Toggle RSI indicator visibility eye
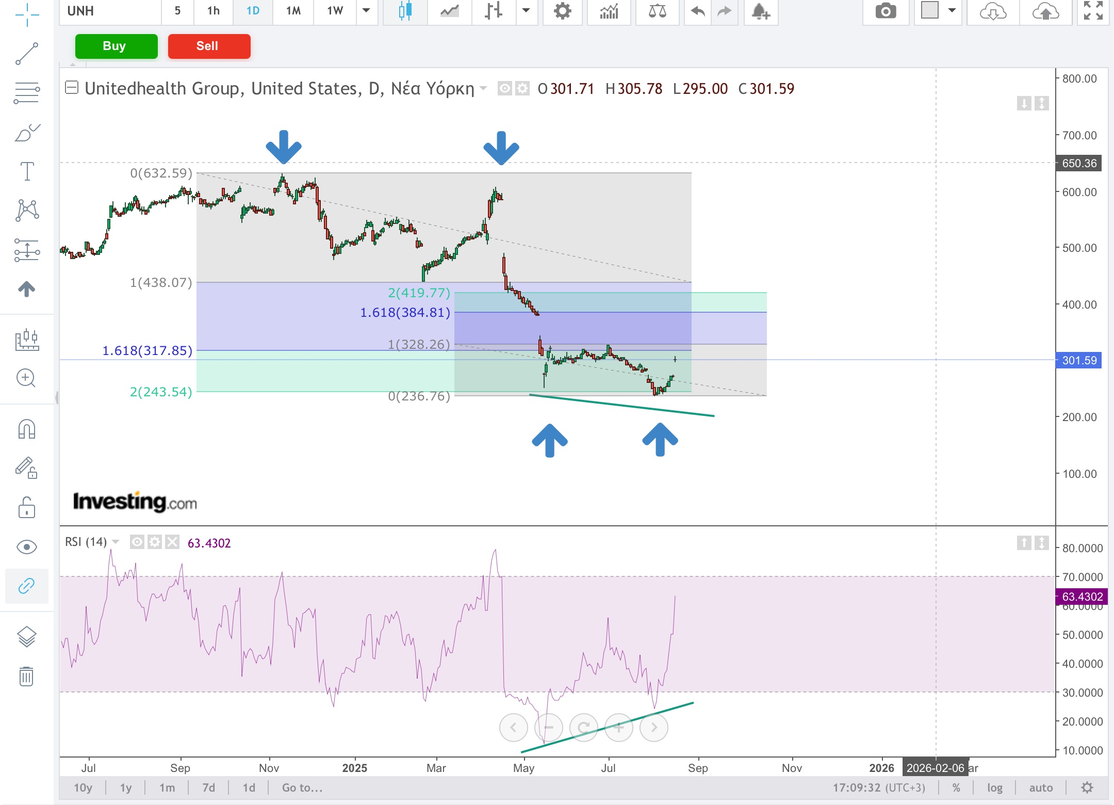This screenshot has width=1114, height=805. coord(137,542)
